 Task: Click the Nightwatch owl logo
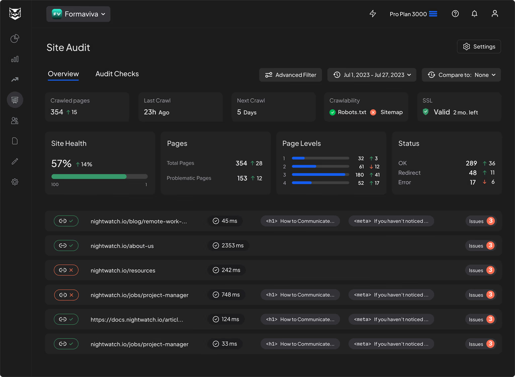click(x=15, y=14)
